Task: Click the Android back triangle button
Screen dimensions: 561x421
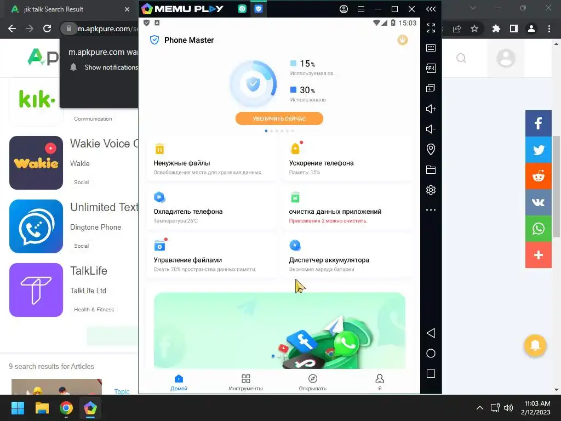Action: pyautogui.click(x=431, y=333)
